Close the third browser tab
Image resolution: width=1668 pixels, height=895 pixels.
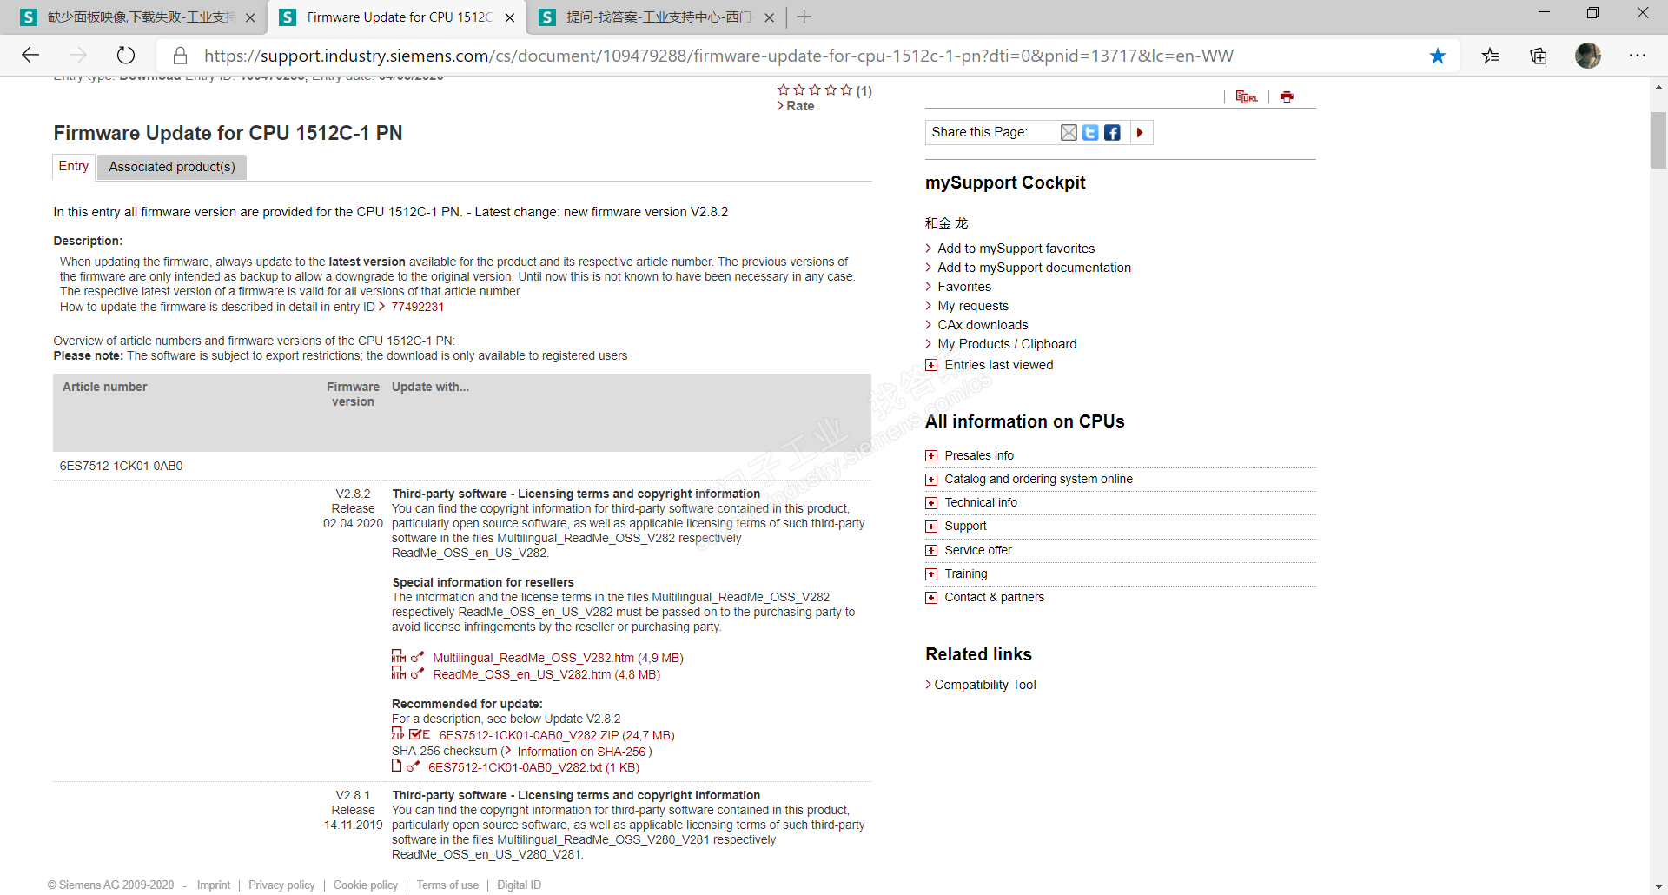[x=769, y=17]
